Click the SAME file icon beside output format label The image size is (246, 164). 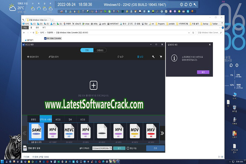click(x=25, y=148)
